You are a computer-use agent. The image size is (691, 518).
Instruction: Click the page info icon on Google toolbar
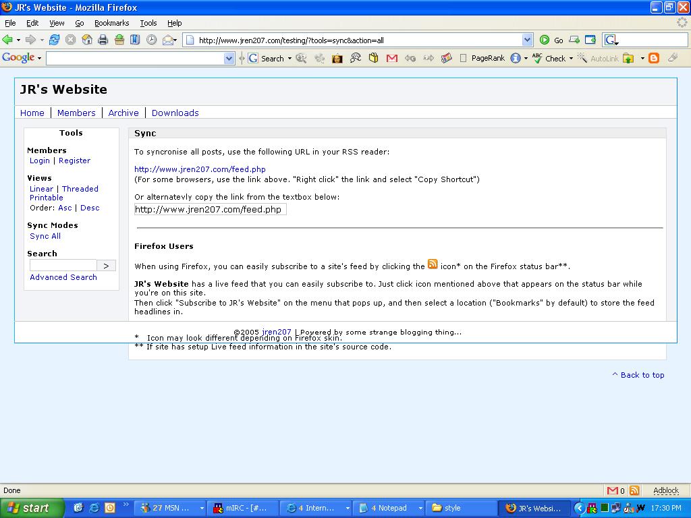(x=516, y=59)
